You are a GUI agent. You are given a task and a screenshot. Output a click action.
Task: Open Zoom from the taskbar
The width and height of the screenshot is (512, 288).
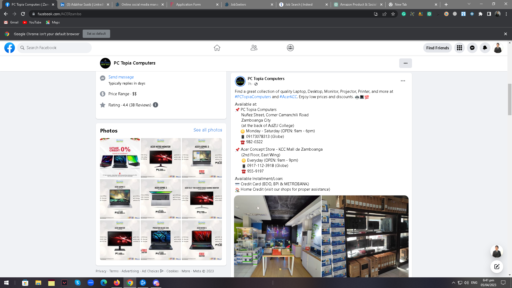point(91,283)
